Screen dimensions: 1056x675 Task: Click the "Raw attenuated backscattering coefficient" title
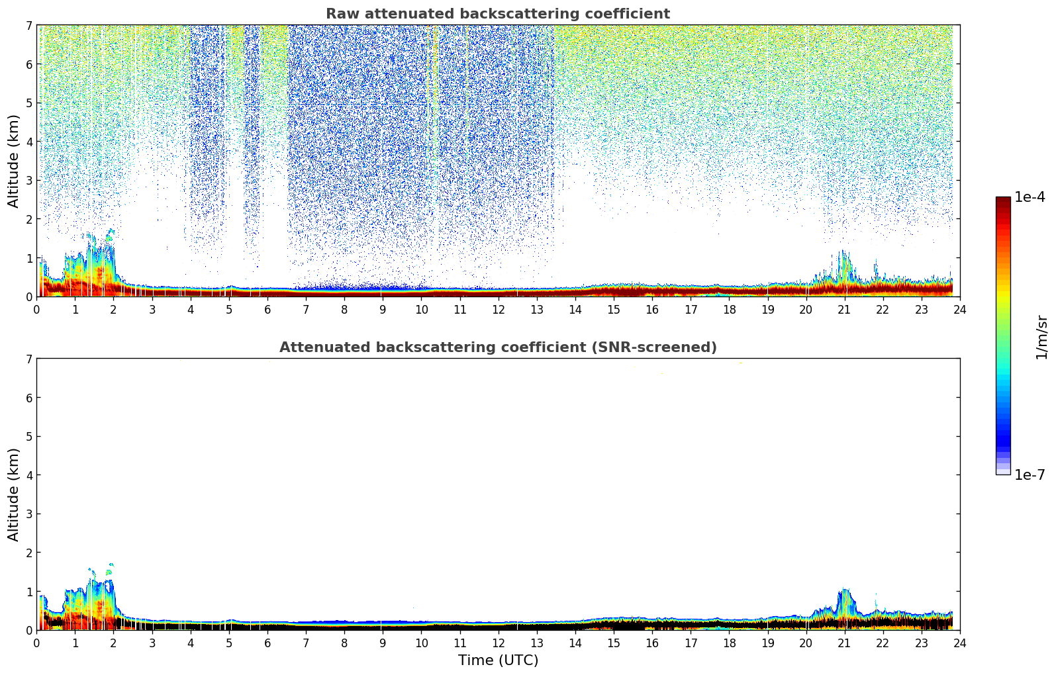pyautogui.click(x=498, y=14)
